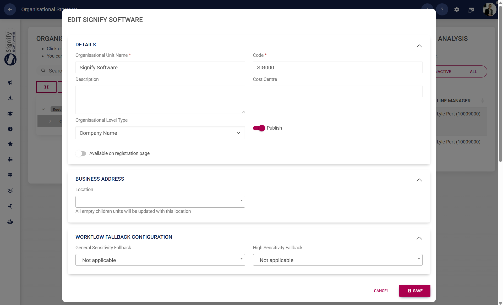Click the Cost Centre input field

click(337, 91)
